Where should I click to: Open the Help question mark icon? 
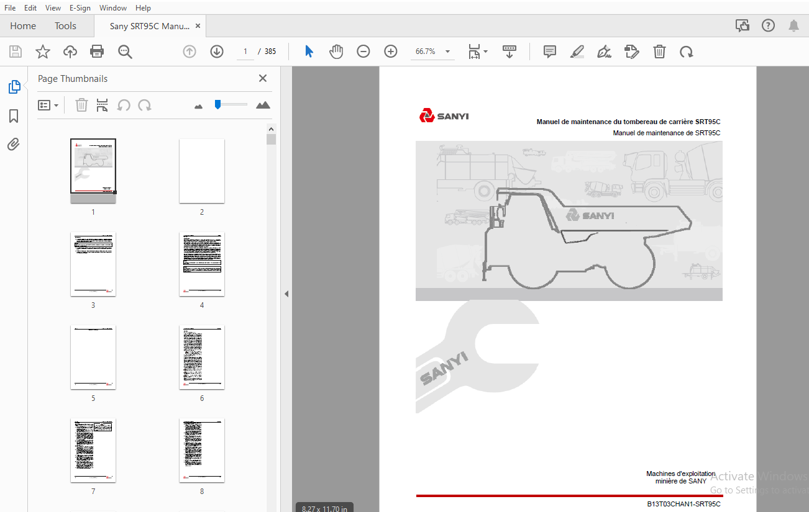[769, 25]
